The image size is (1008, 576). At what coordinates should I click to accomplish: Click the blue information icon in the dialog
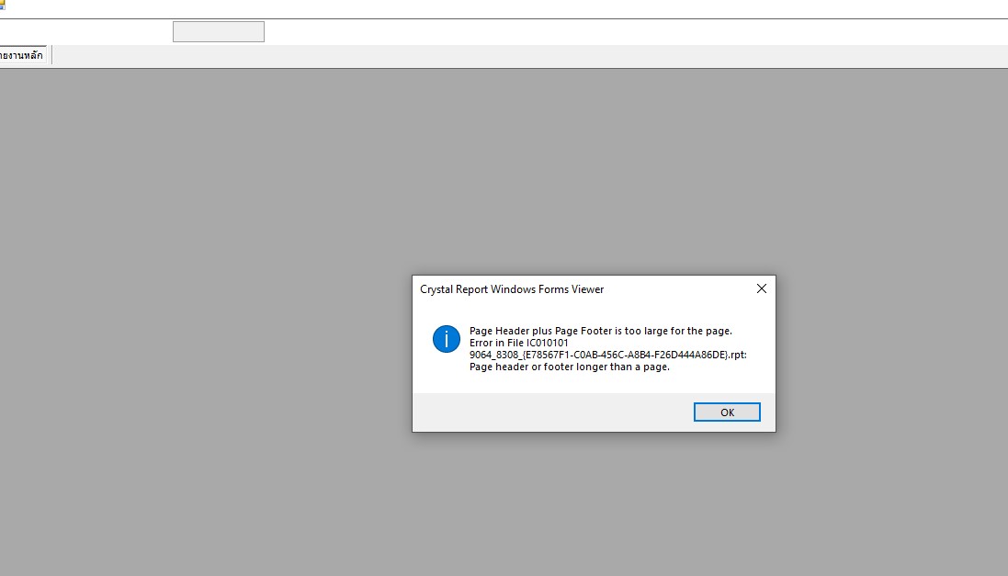click(447, 339)
